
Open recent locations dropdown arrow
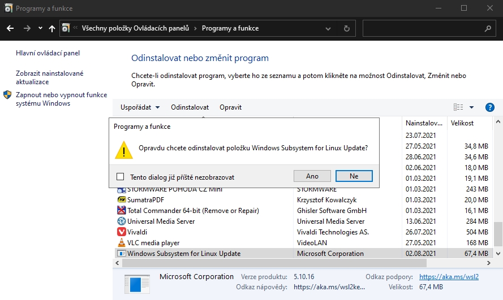[x=40, y=28]
